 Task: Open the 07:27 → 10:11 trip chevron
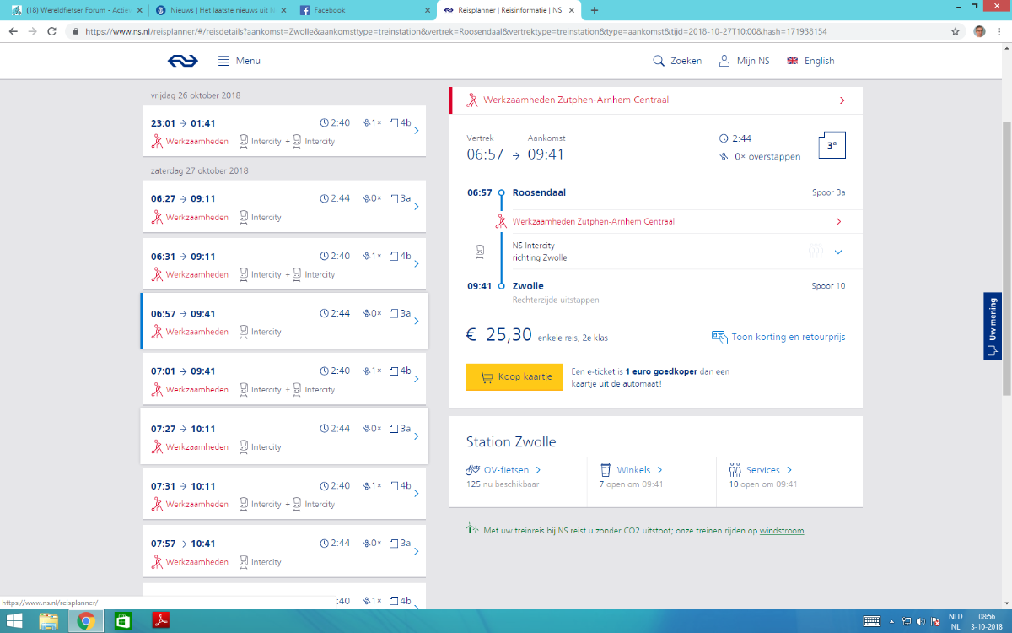[417, 436]
